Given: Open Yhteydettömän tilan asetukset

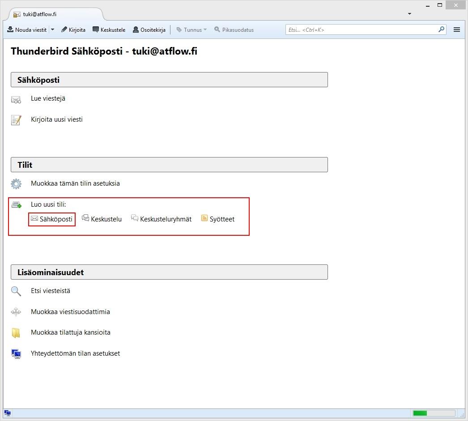Looking at the screenshot, I should tap(75, 353).
